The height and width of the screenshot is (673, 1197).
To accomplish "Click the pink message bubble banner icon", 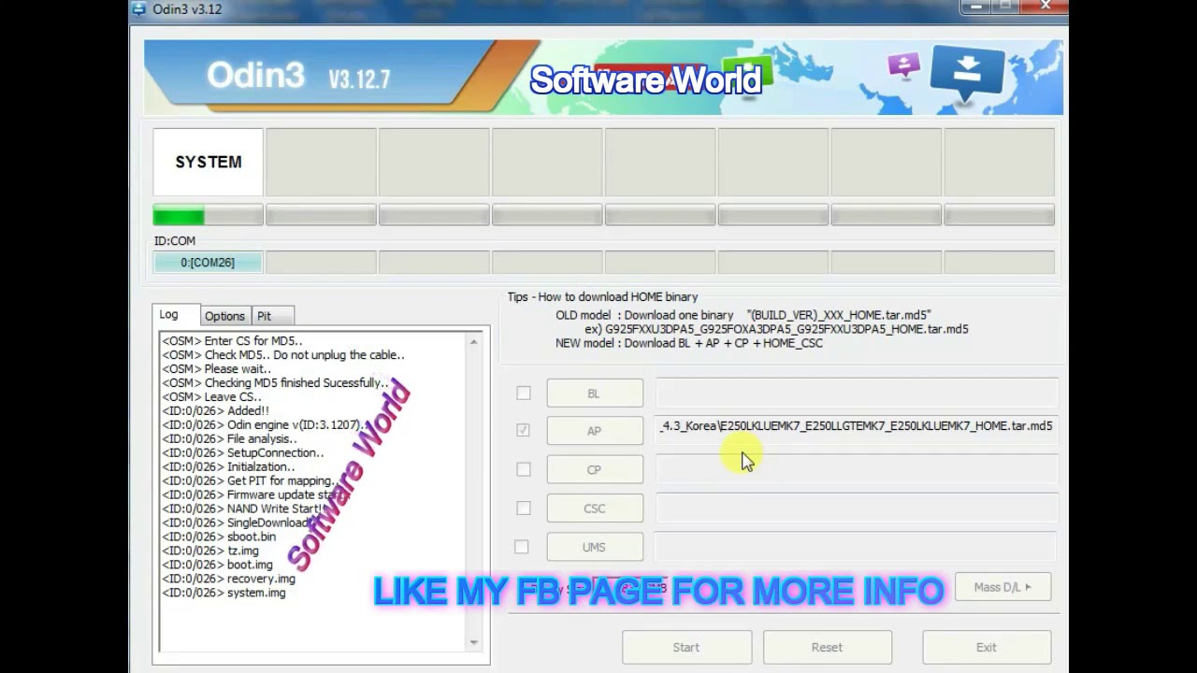I will point(903,65).
